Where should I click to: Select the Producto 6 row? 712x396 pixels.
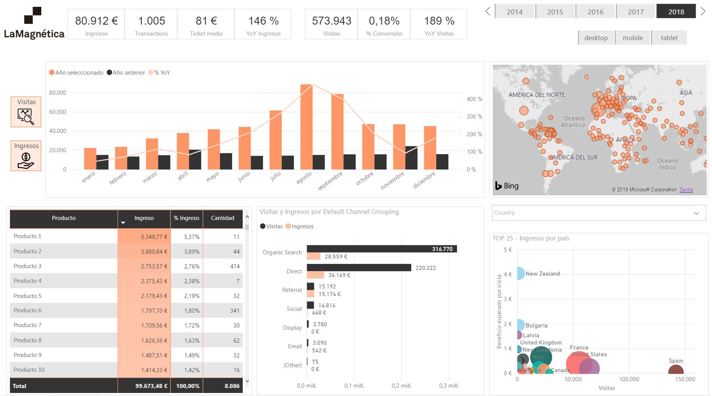126,310
